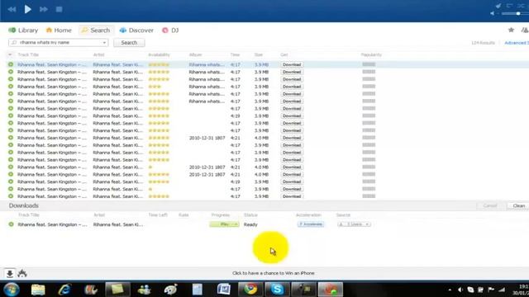
Task: Open Skype from the taskbar
Action: (x=277, y=290)
